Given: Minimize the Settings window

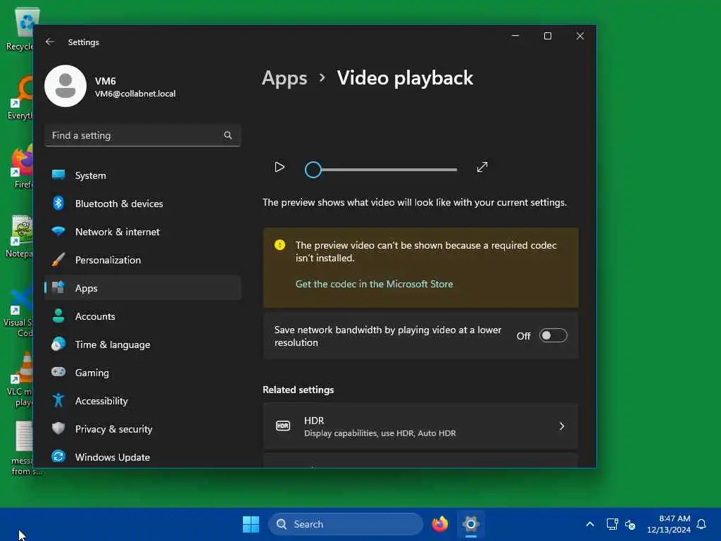Looking at the screenshot, I should [x=515, y=36].
